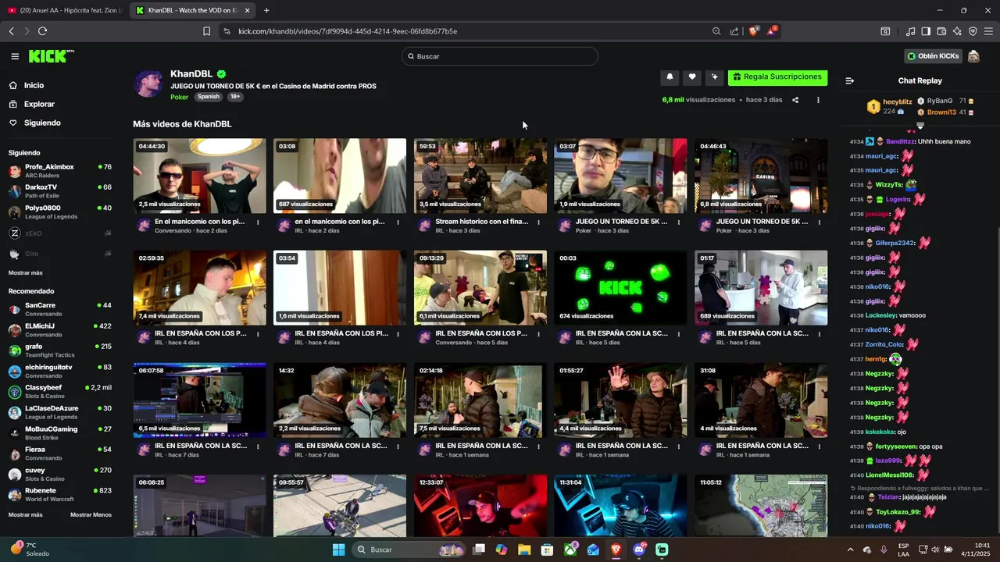Screen dimensions: 1000x562
Task: Click the Spanish language tag
Action: pos(209,97)
